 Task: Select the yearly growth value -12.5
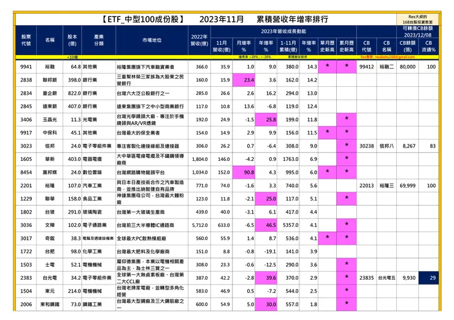270,265
